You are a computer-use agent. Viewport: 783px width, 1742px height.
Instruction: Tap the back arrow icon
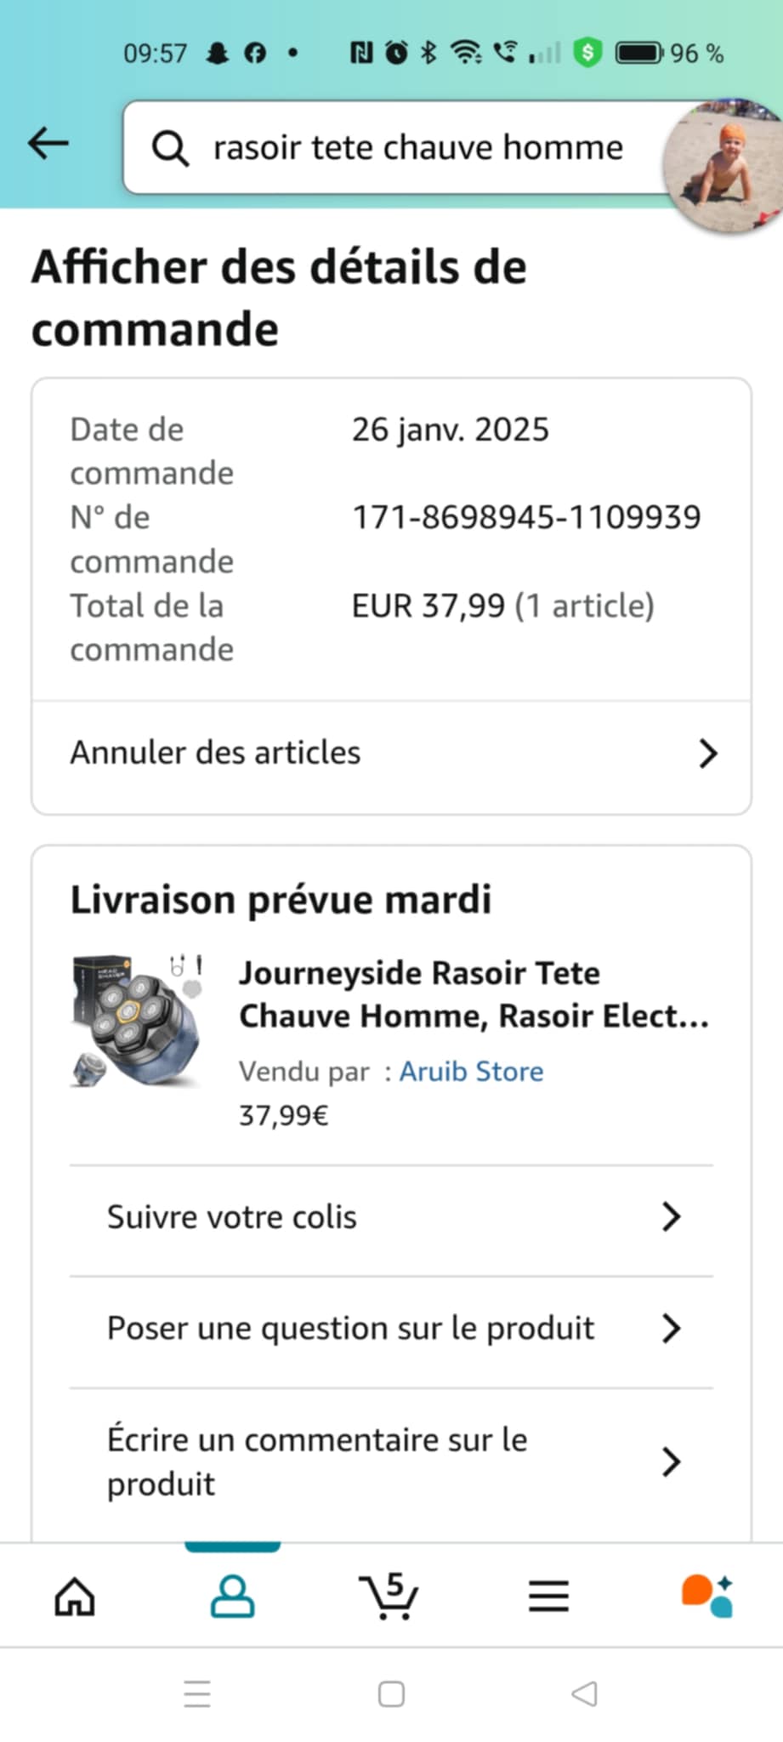click(48, 144)
